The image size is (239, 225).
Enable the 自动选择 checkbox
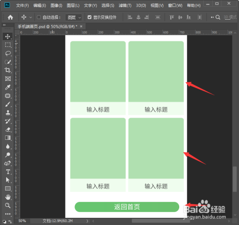coord(39,17)
